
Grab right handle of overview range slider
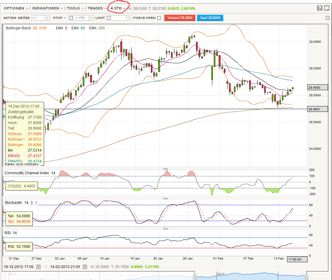(x=306, y=277)
